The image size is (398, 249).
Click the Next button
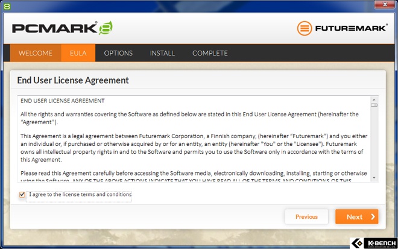[356, 217]
